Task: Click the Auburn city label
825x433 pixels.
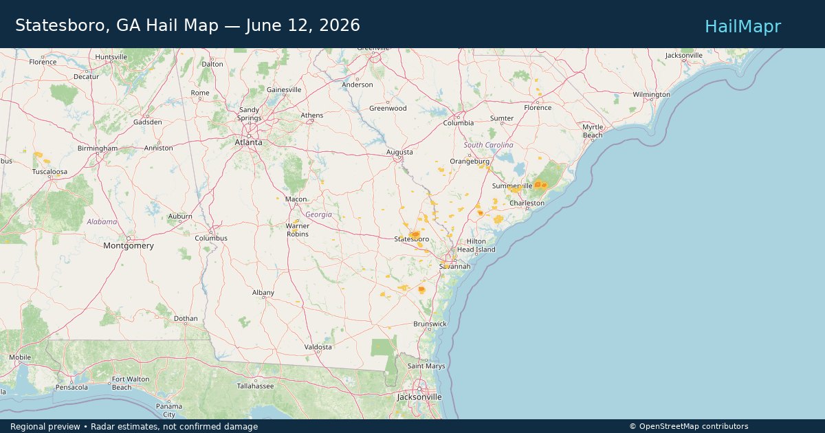Action: 180,216
